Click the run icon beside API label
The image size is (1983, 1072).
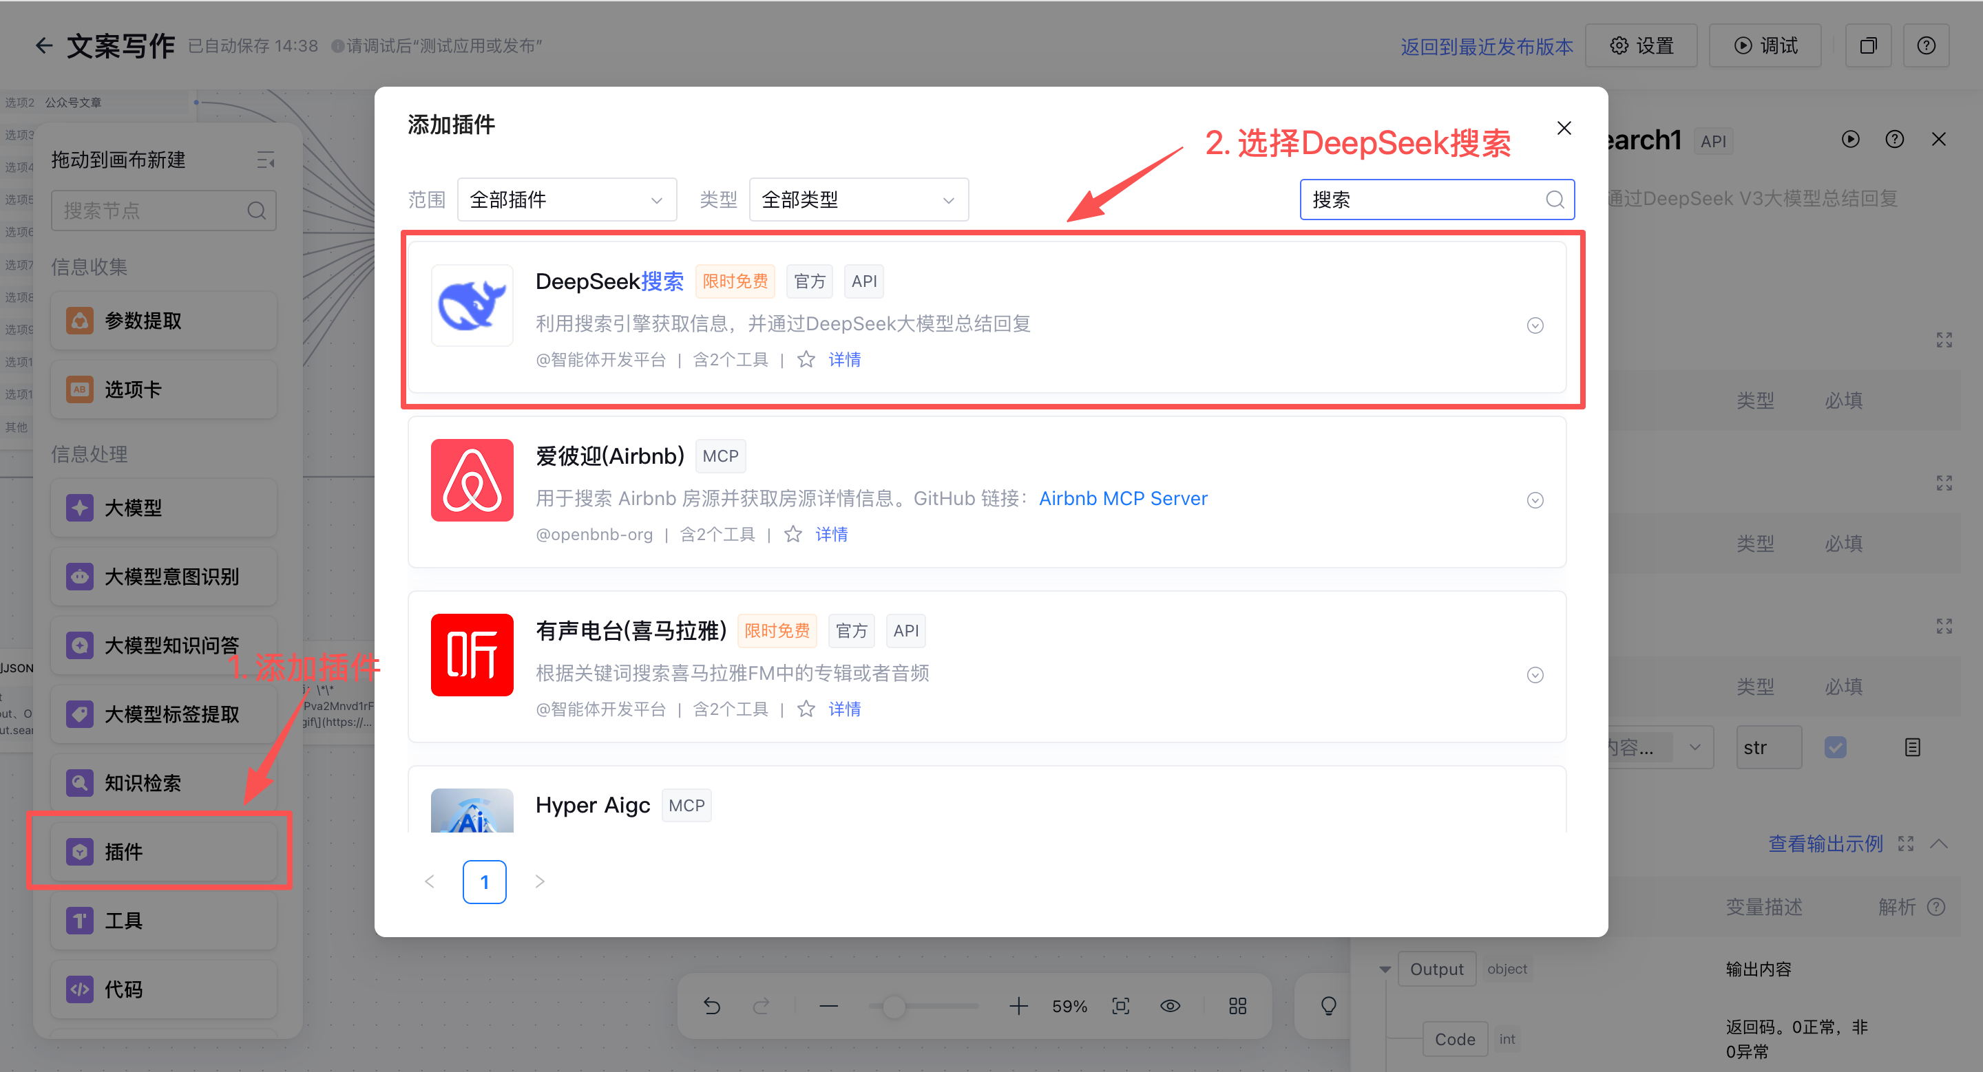pos(1851,139)
